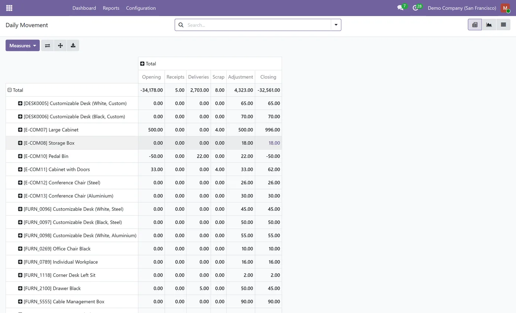Download the pivot as spreadsheet
Screen dimensions: 516x313
coord(73,46)
